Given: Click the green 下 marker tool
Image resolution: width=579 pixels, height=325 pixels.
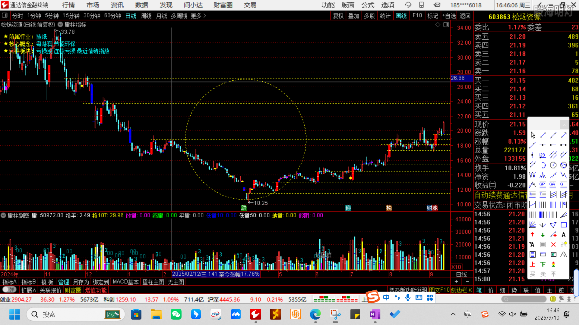Looking at the screenshot, I should 543,265.
